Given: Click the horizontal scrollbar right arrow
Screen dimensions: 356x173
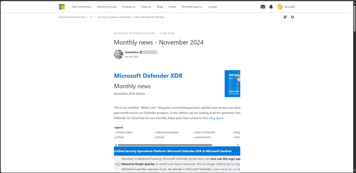Looking at the screenshot, I should [238, 145].
